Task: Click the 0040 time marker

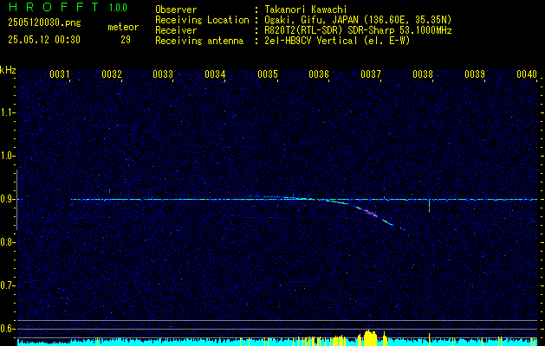Action: tap(527, 74)
